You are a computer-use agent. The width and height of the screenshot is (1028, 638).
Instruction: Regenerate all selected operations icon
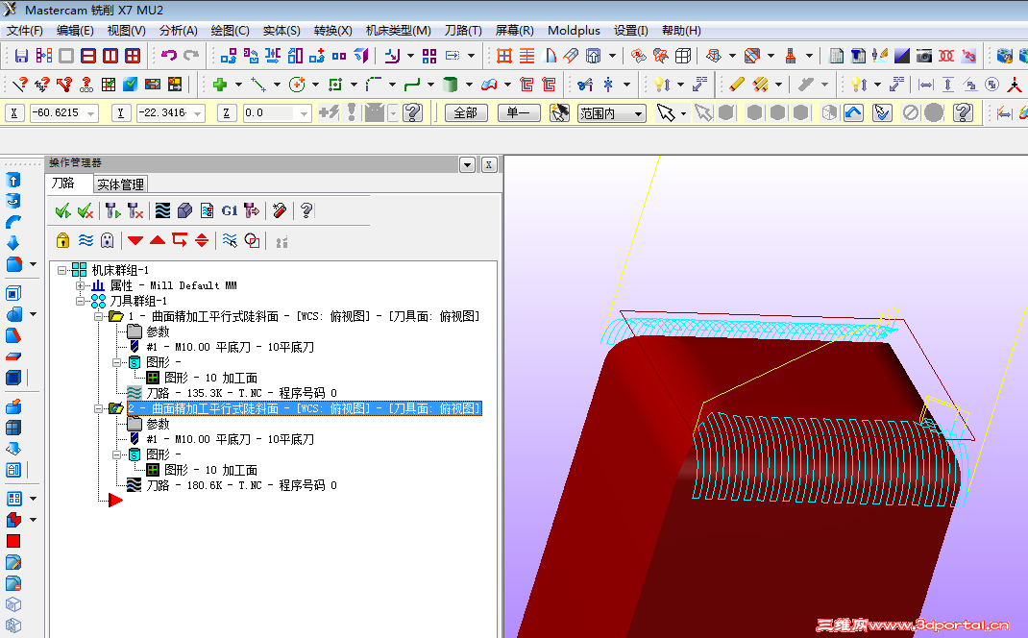click(112, 210)
